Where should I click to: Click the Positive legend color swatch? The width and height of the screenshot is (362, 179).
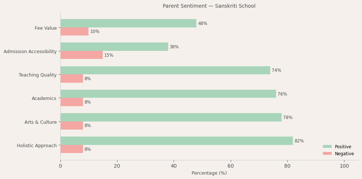pos(327,147)
